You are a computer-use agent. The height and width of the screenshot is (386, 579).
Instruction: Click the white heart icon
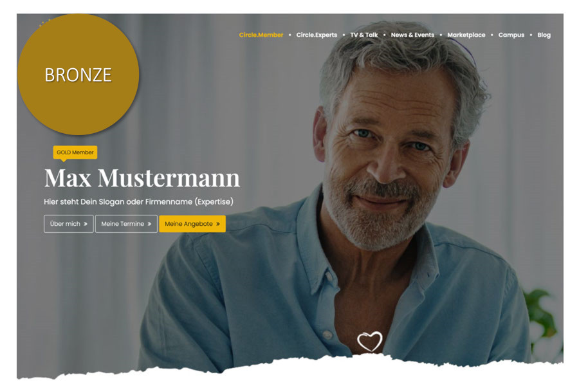pyautogui.click(x=370, y=342)
